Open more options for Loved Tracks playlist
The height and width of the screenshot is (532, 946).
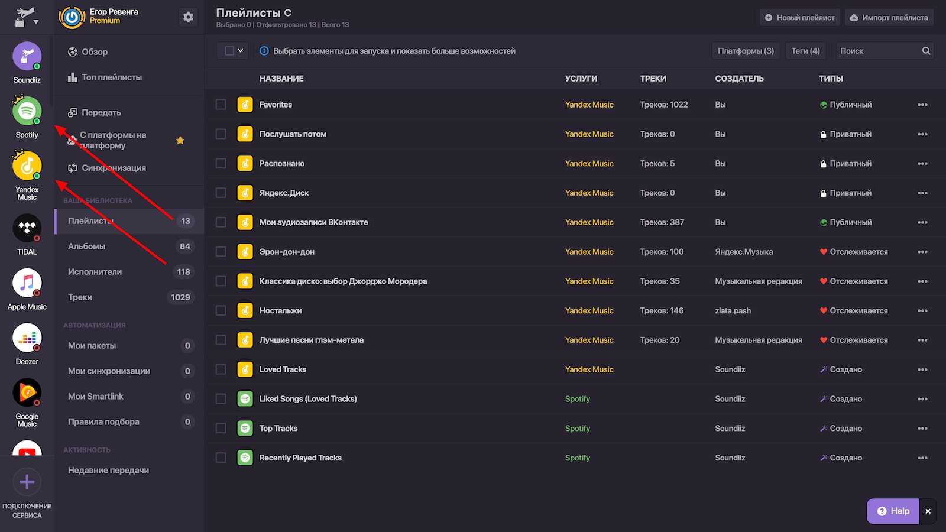pyautogui.click(x=922, y=369)
